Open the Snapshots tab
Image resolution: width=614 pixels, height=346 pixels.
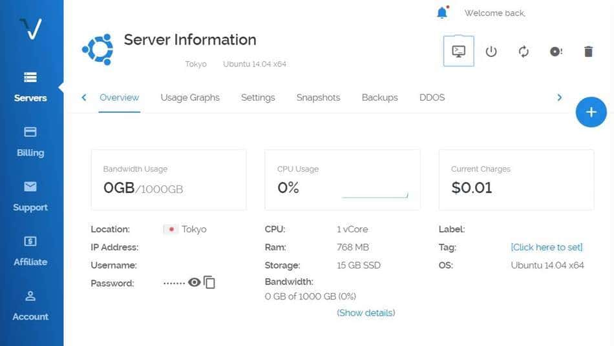[318, 97]
